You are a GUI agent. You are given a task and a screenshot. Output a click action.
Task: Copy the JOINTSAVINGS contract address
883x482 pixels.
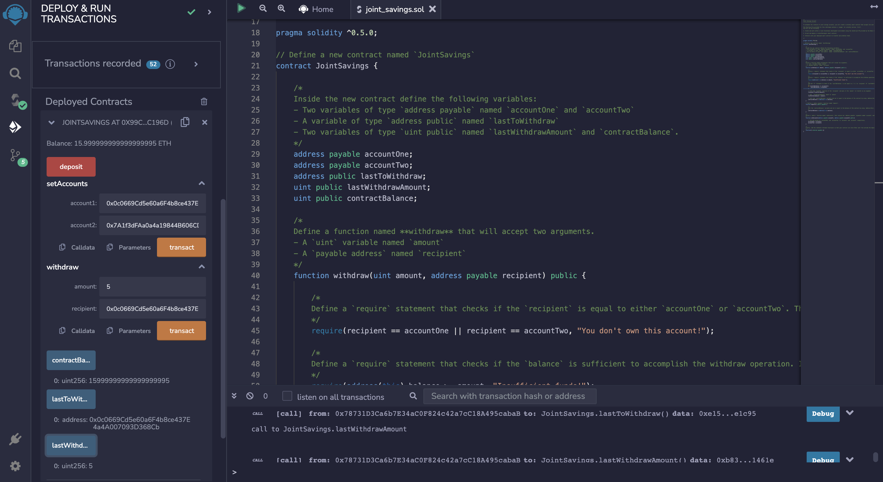point(185,122)
